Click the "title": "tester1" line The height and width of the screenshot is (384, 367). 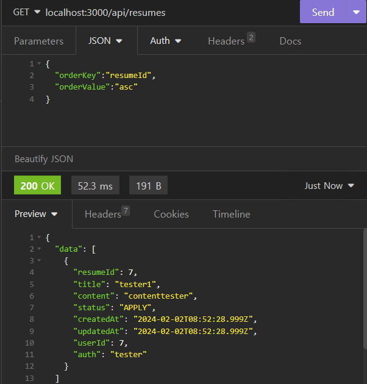click(x=116, y=284)
